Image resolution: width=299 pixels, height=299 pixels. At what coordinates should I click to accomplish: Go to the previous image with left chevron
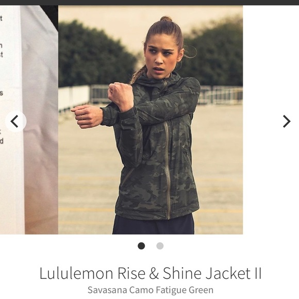(15, 121)
